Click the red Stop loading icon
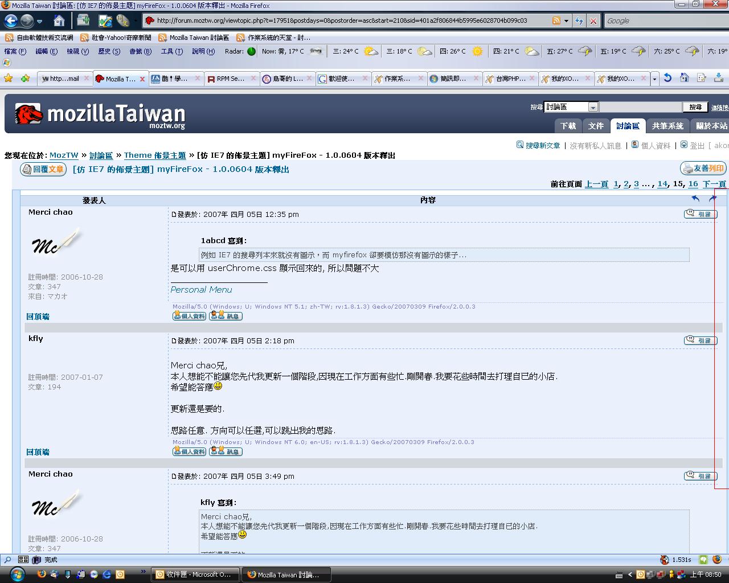Image resolution: width=729 pixels, height=583 pixels. pyautogui.click(x=593, y=21)
